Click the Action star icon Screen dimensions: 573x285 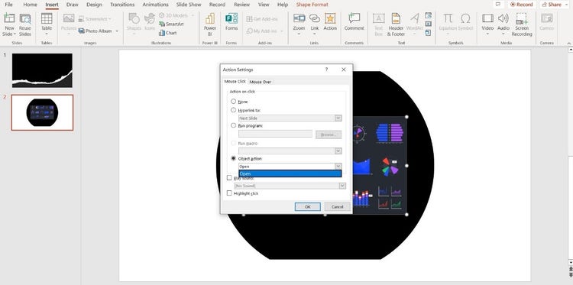coord(330,18)
